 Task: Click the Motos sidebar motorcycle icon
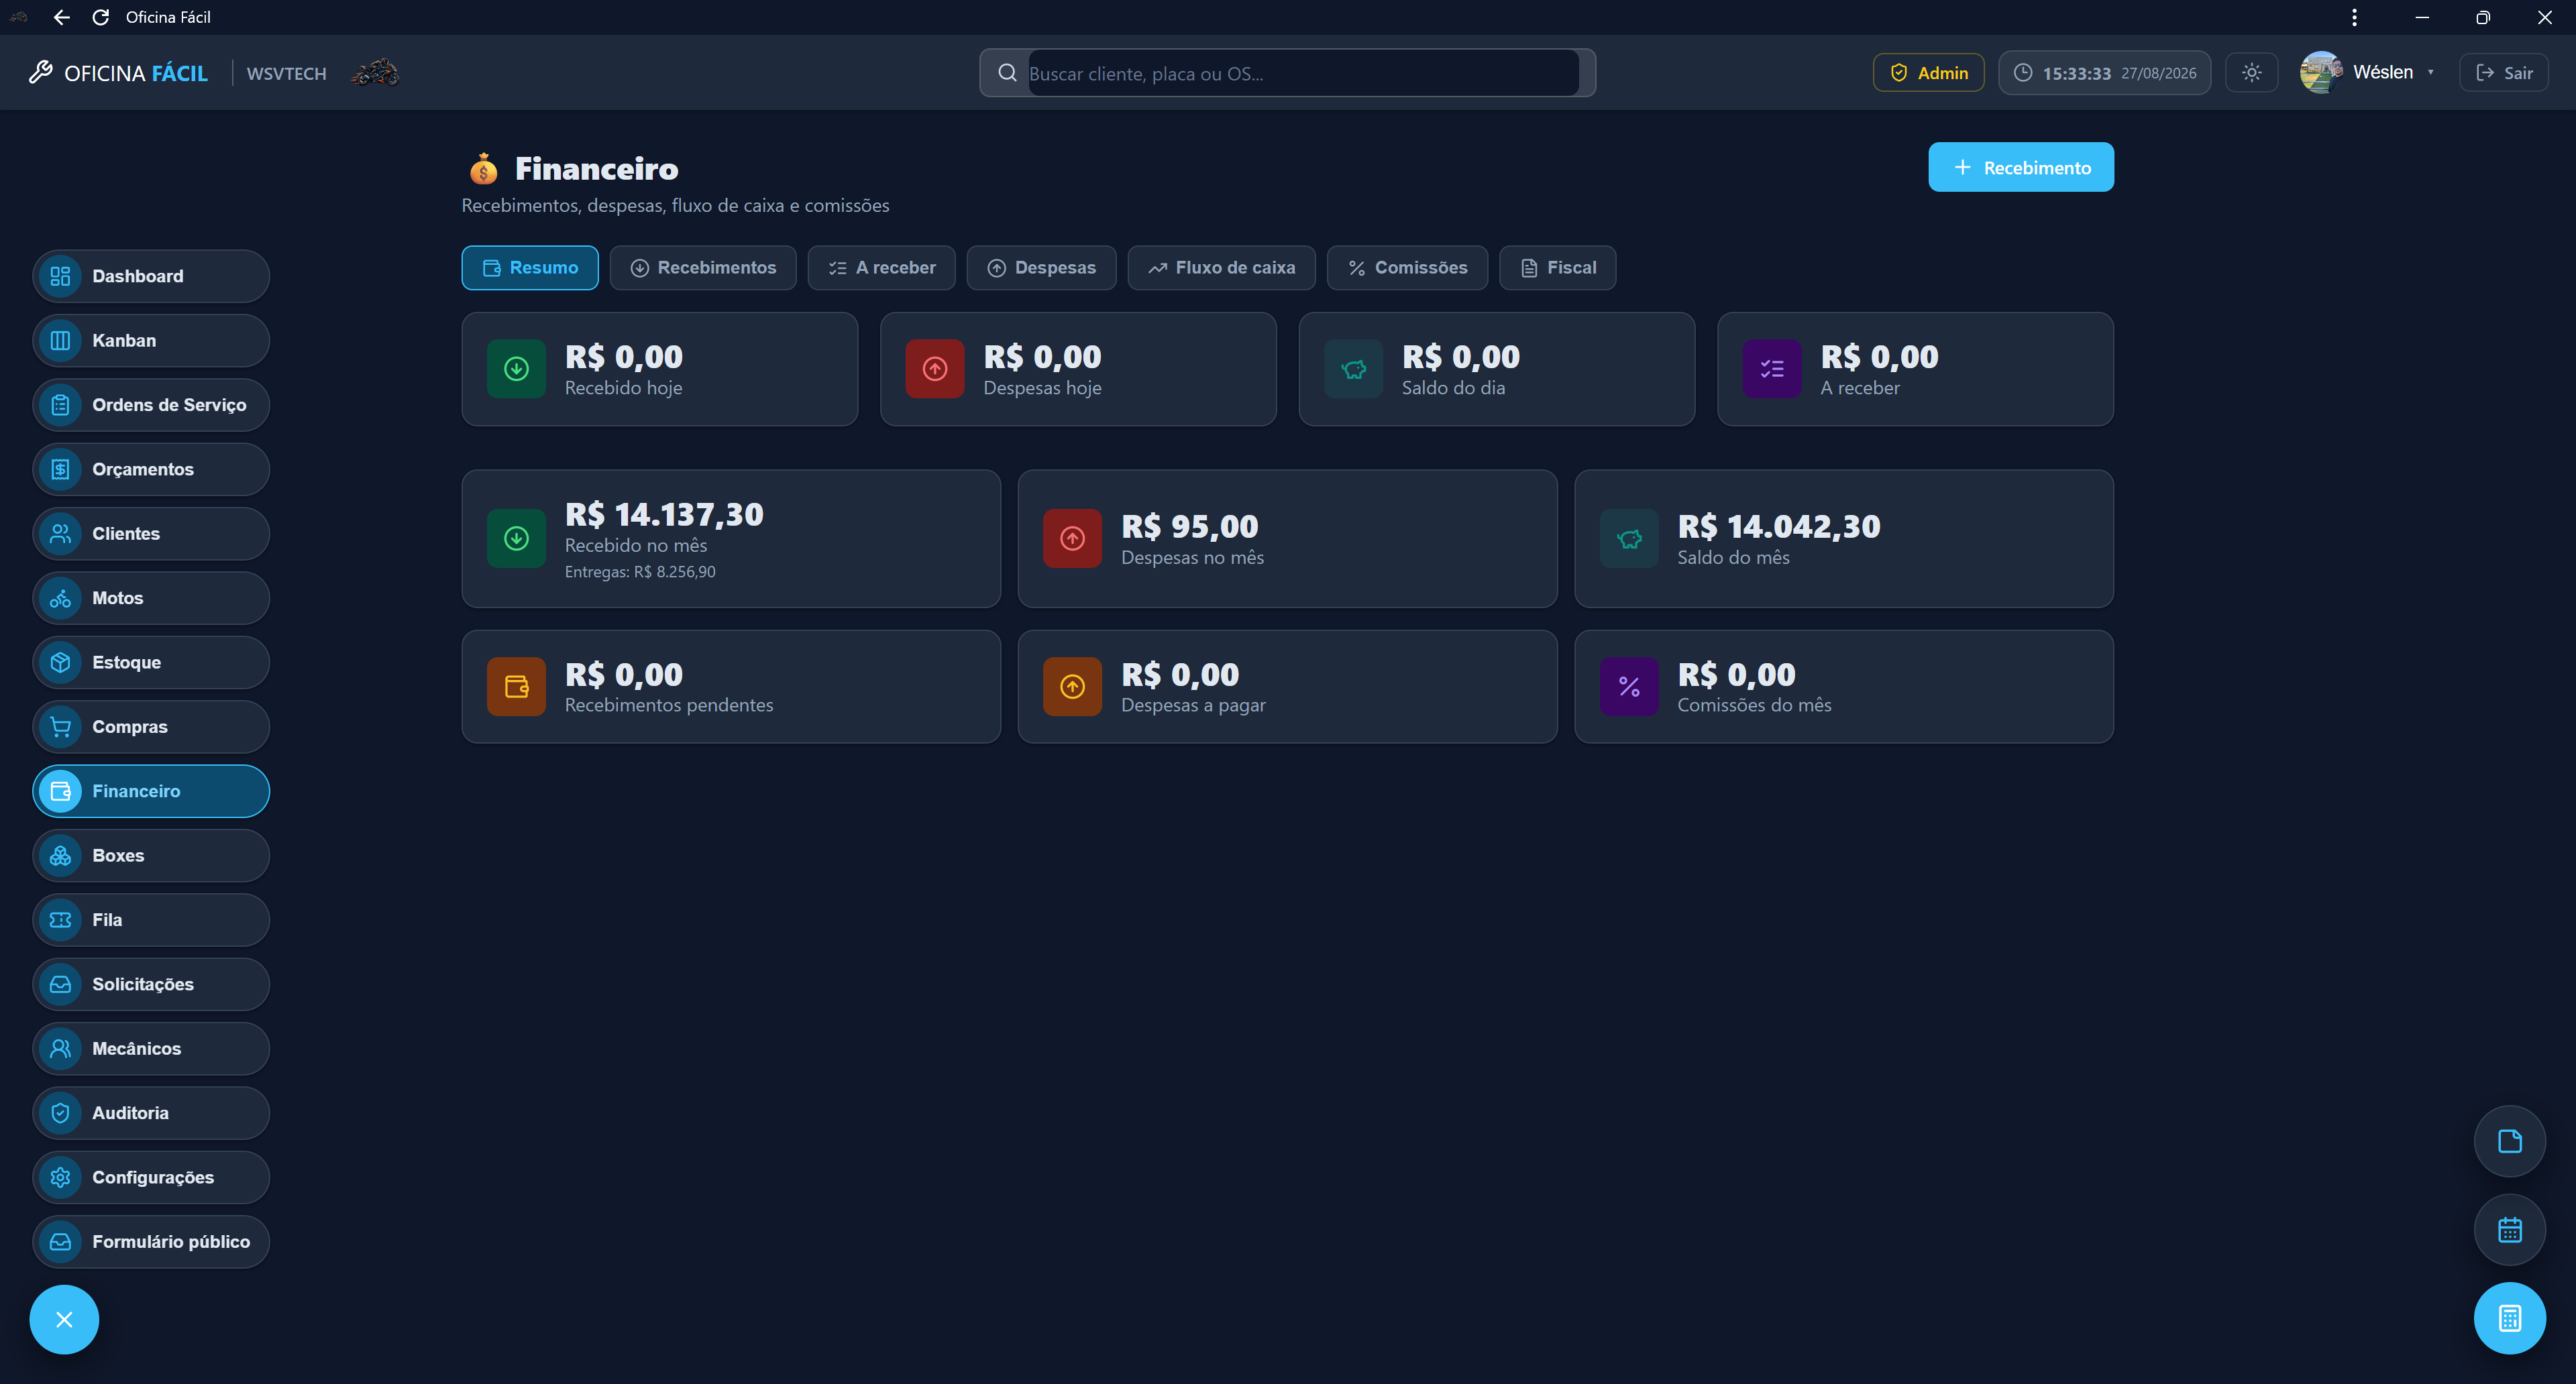click(60, 597)
